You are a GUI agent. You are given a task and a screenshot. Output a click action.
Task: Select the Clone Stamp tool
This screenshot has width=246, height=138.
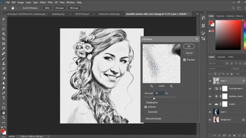pos(3,63)
